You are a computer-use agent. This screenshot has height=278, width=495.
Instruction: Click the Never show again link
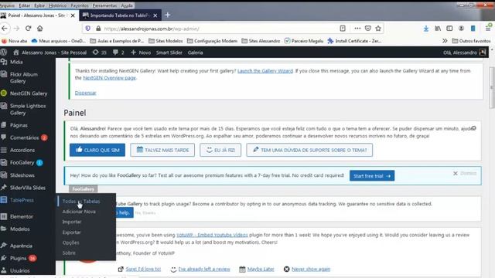(x=311, y=270)
